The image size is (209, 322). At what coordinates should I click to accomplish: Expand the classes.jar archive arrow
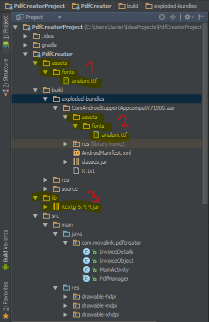tap(65, 162)
